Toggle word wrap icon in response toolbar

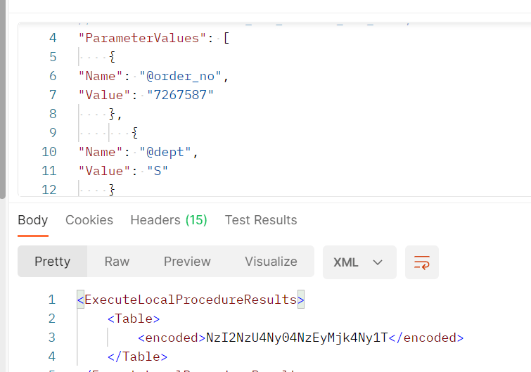click(421, 262)
